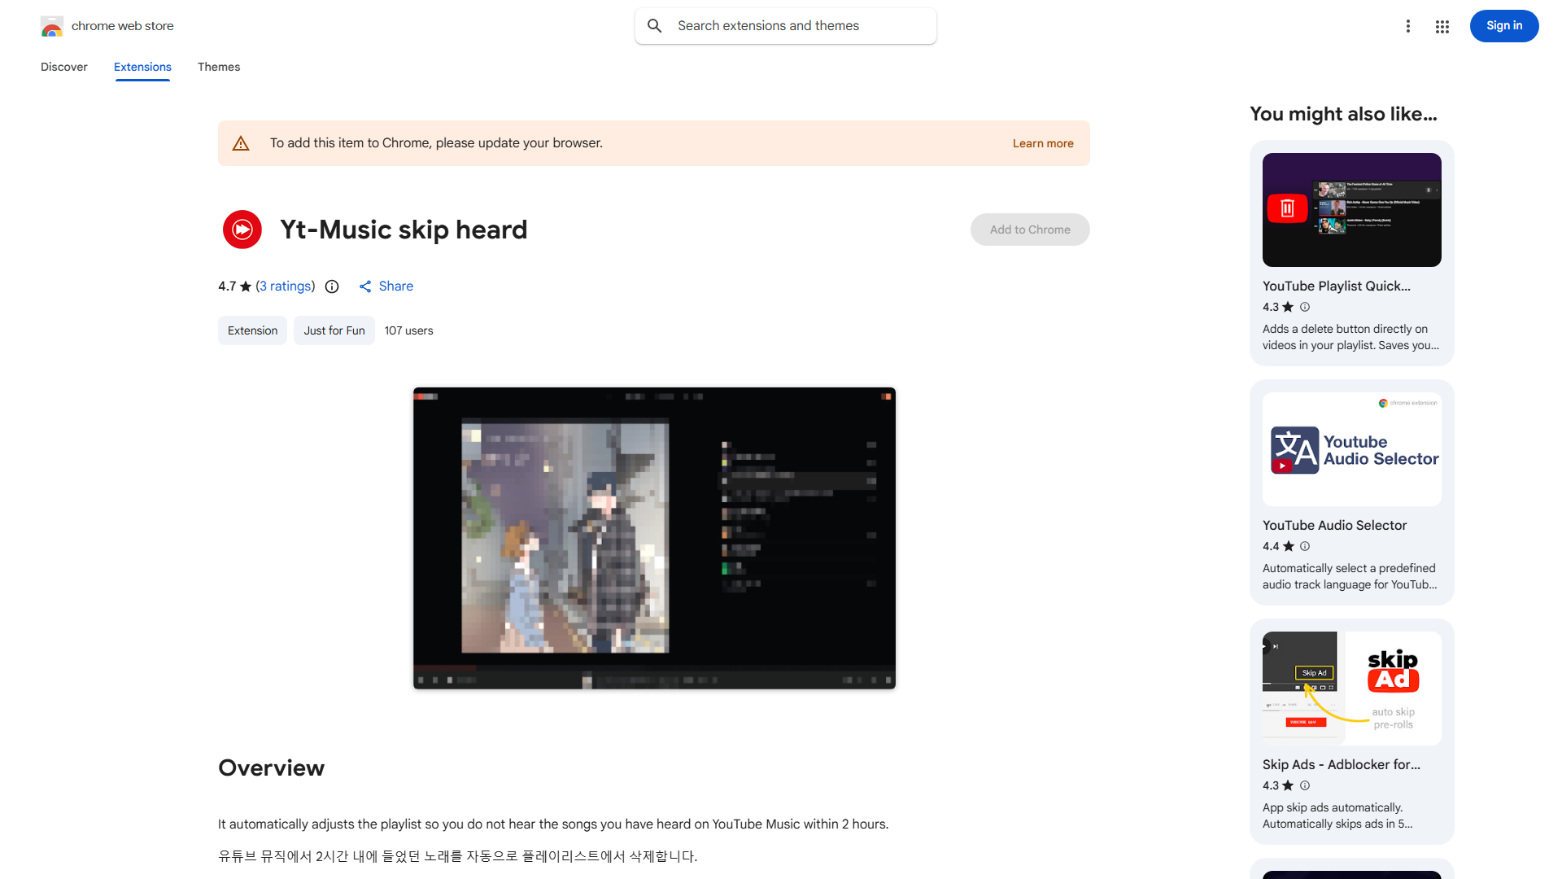1562x879 pixels.
Task: Click the info icon beside YouTube Audio Selector rating
Action: point(1304,546)
